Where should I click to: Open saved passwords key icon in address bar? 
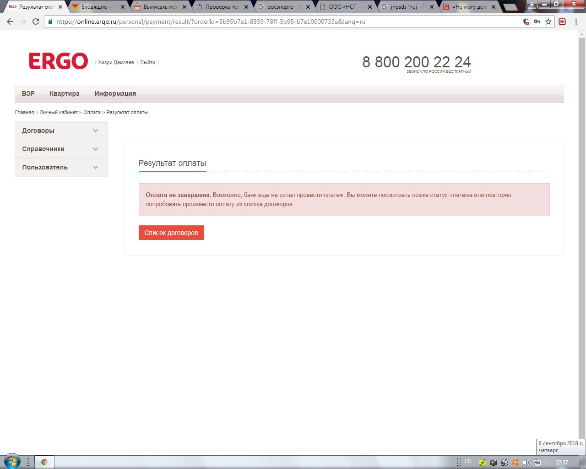(x=537, y=22)
